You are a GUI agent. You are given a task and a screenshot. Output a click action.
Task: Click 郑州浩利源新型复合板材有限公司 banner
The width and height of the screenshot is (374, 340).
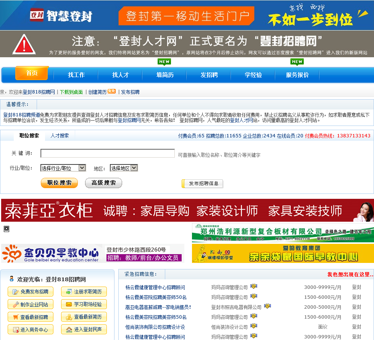pos(283,233)
